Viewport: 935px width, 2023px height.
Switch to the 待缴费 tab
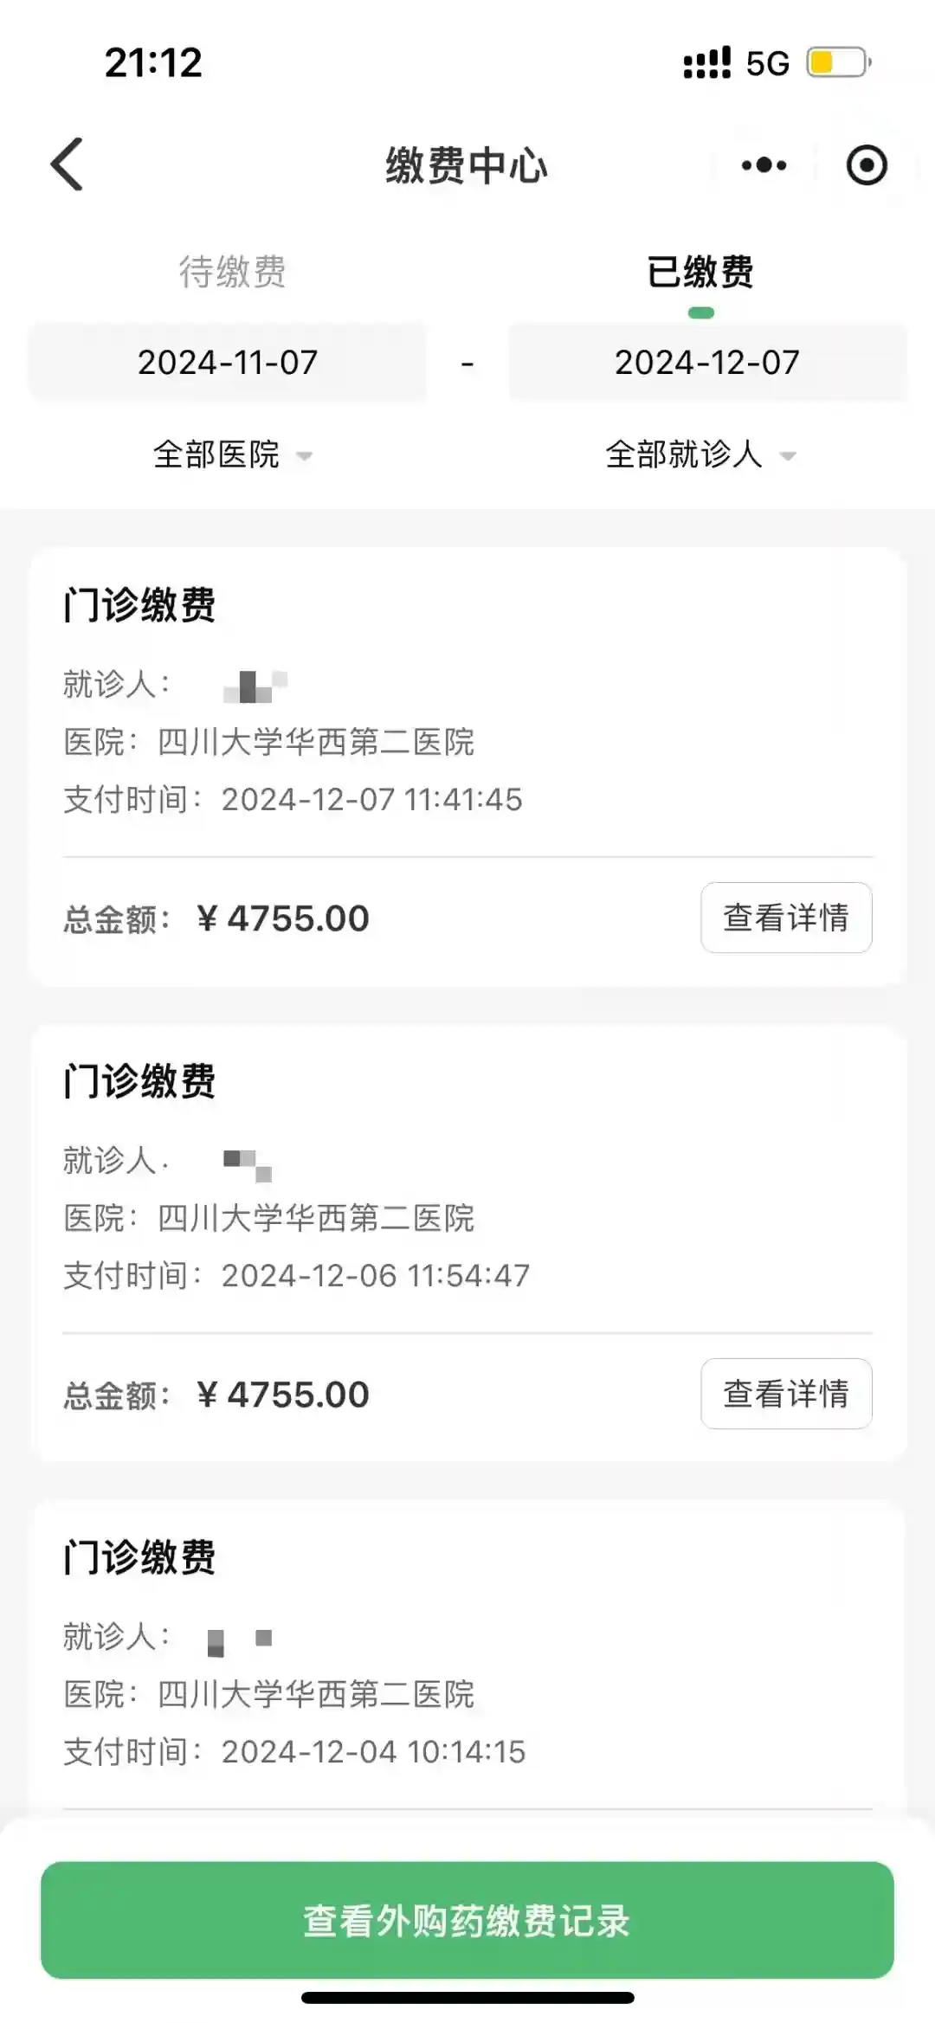point(232,272)
